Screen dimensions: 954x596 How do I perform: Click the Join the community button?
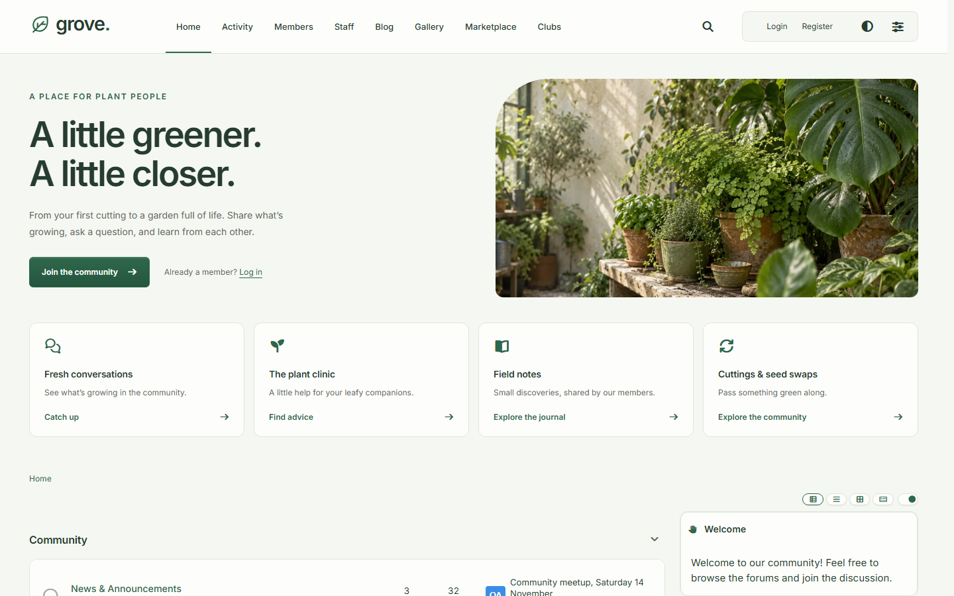click(x=89, y=272)
